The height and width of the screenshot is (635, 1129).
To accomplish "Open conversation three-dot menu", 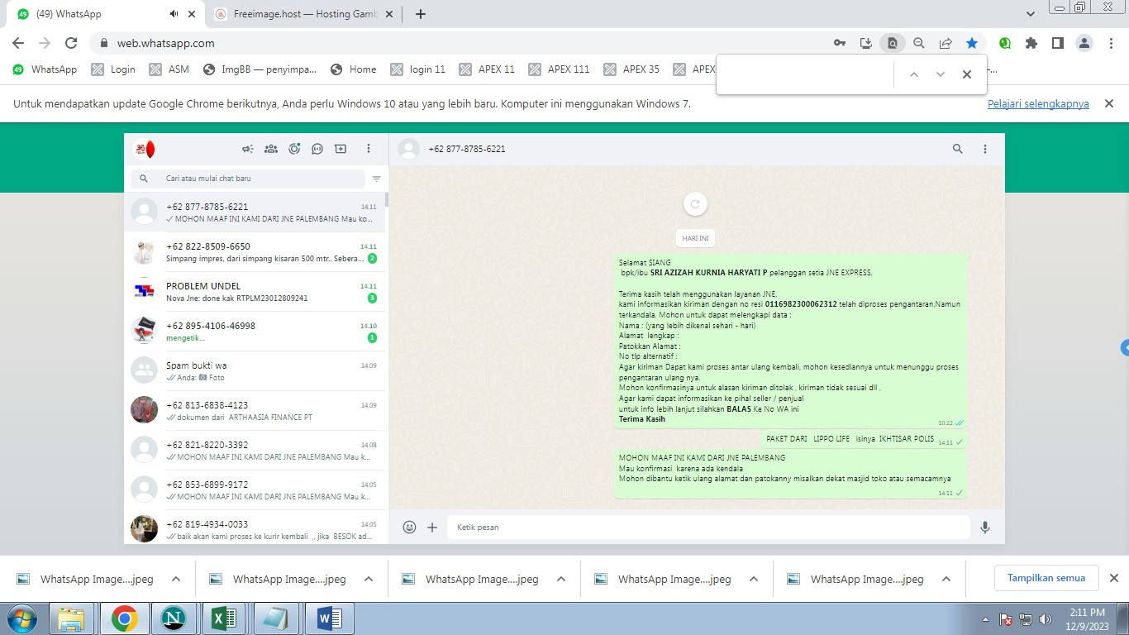I will pos(985,149).
